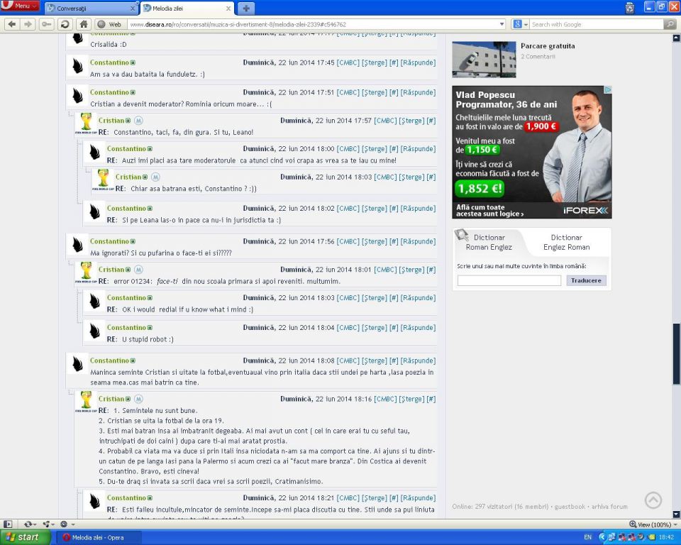Image resolution: width=681 pixels, height=545 pixels.
Task: Go back with the Back arrow
Action: [x=12, y=24]
